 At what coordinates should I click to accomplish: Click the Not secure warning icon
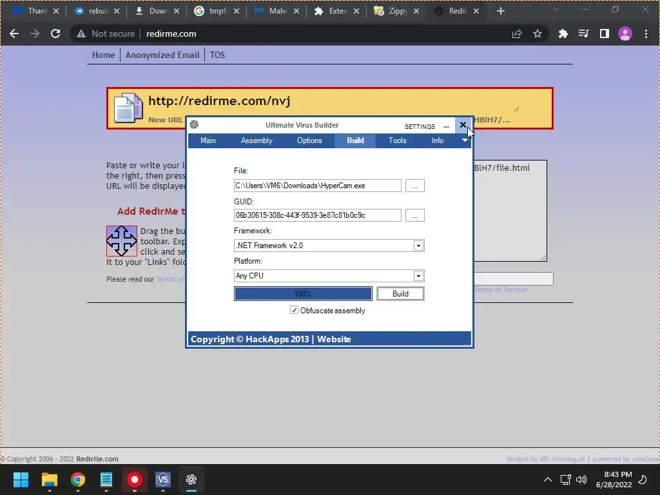pos(81,34)
